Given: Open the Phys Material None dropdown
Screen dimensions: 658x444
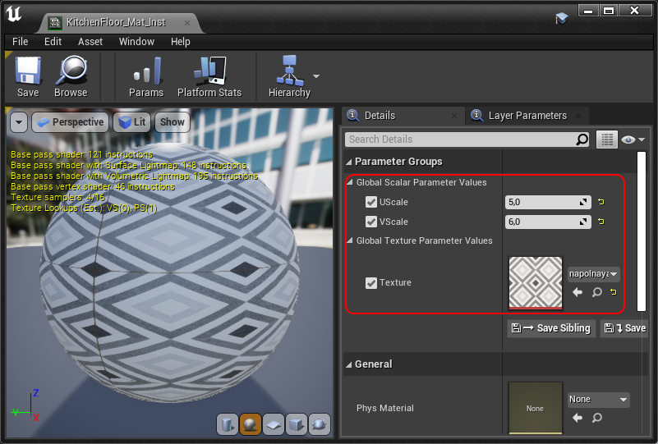Looking at the screenshot, I should (598, 400).
